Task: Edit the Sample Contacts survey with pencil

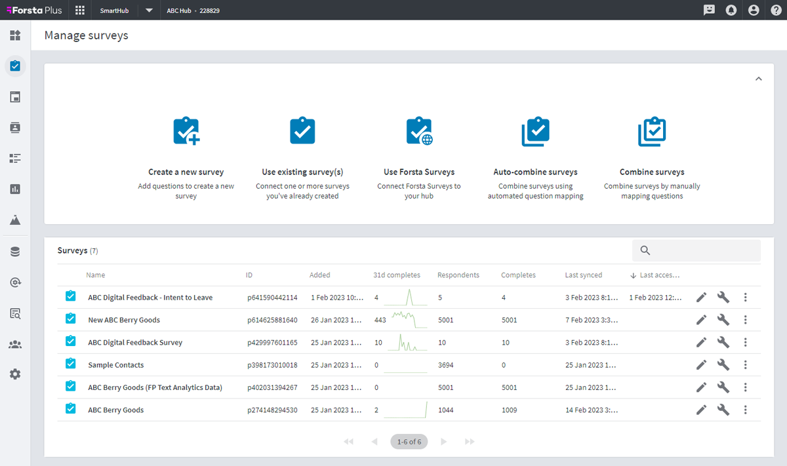Action: click(x=702, y=365)
